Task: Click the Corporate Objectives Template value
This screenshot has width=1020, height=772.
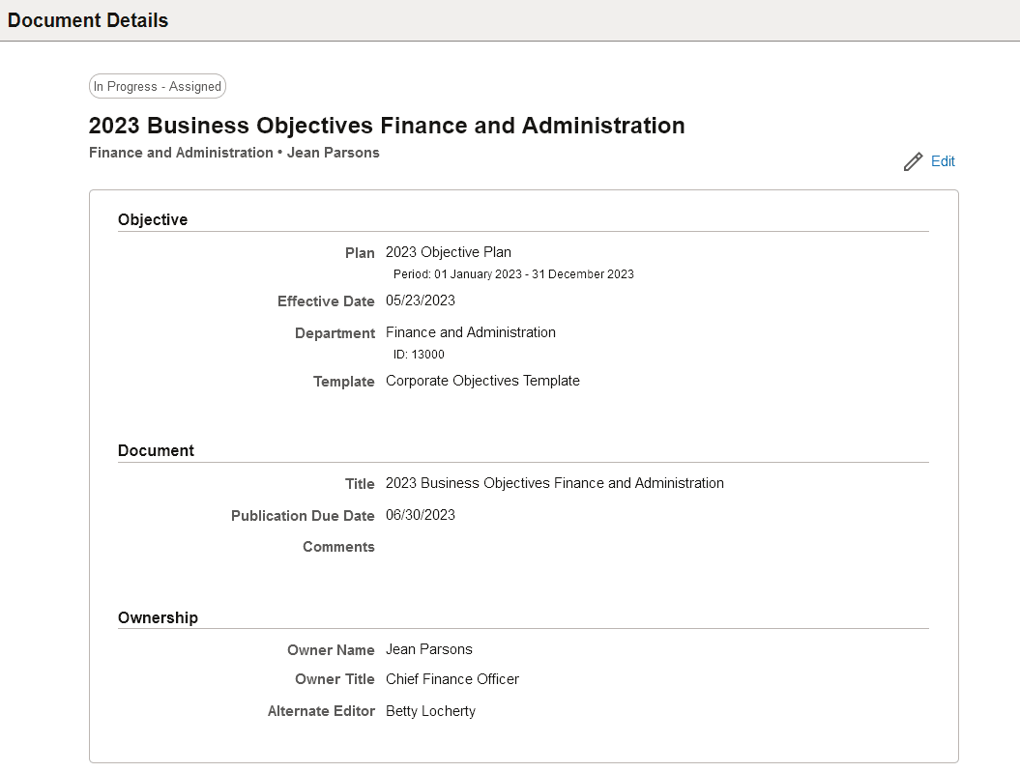Action: pyautogui.click(x=482, y=381)
